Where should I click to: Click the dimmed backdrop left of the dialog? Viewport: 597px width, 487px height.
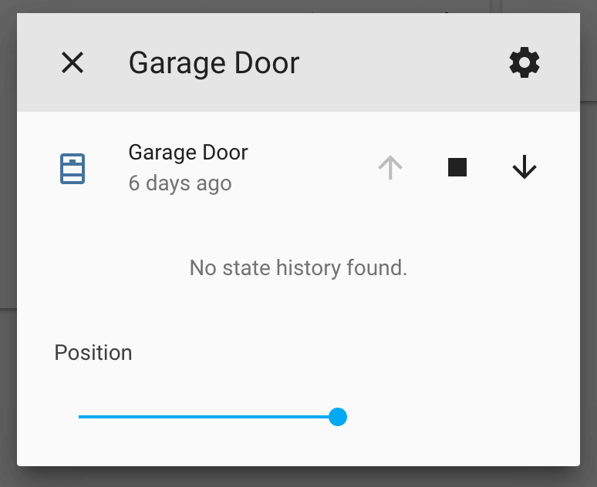8,231
